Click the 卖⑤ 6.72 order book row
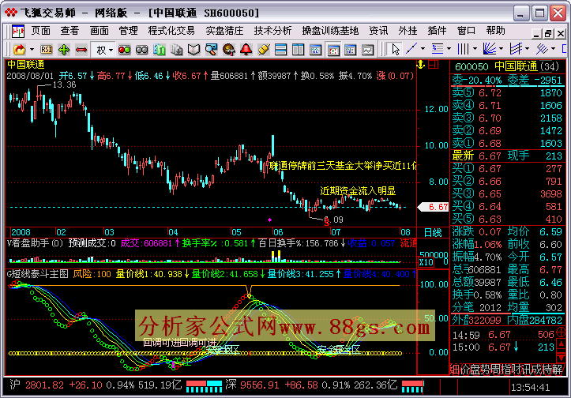This screenshot has width=571, height=398. 507,93
